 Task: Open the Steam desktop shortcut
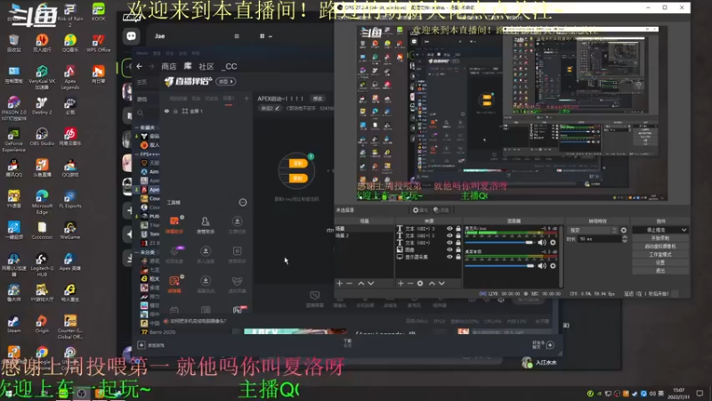(13, 324)
